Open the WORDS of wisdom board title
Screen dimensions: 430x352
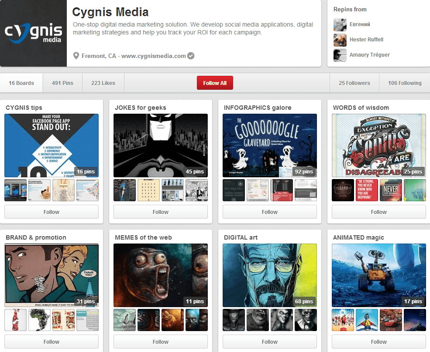coord(361,108)
